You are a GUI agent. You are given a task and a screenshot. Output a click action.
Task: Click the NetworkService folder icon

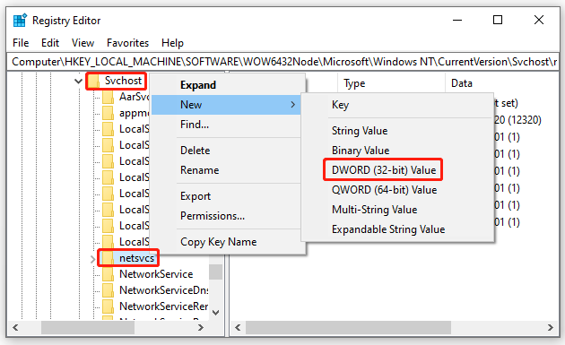point(109,274)
